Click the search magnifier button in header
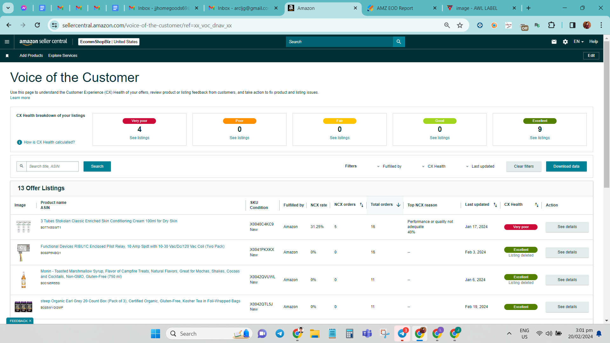Screen dimensions: 610x343 [x=399, y=42]
